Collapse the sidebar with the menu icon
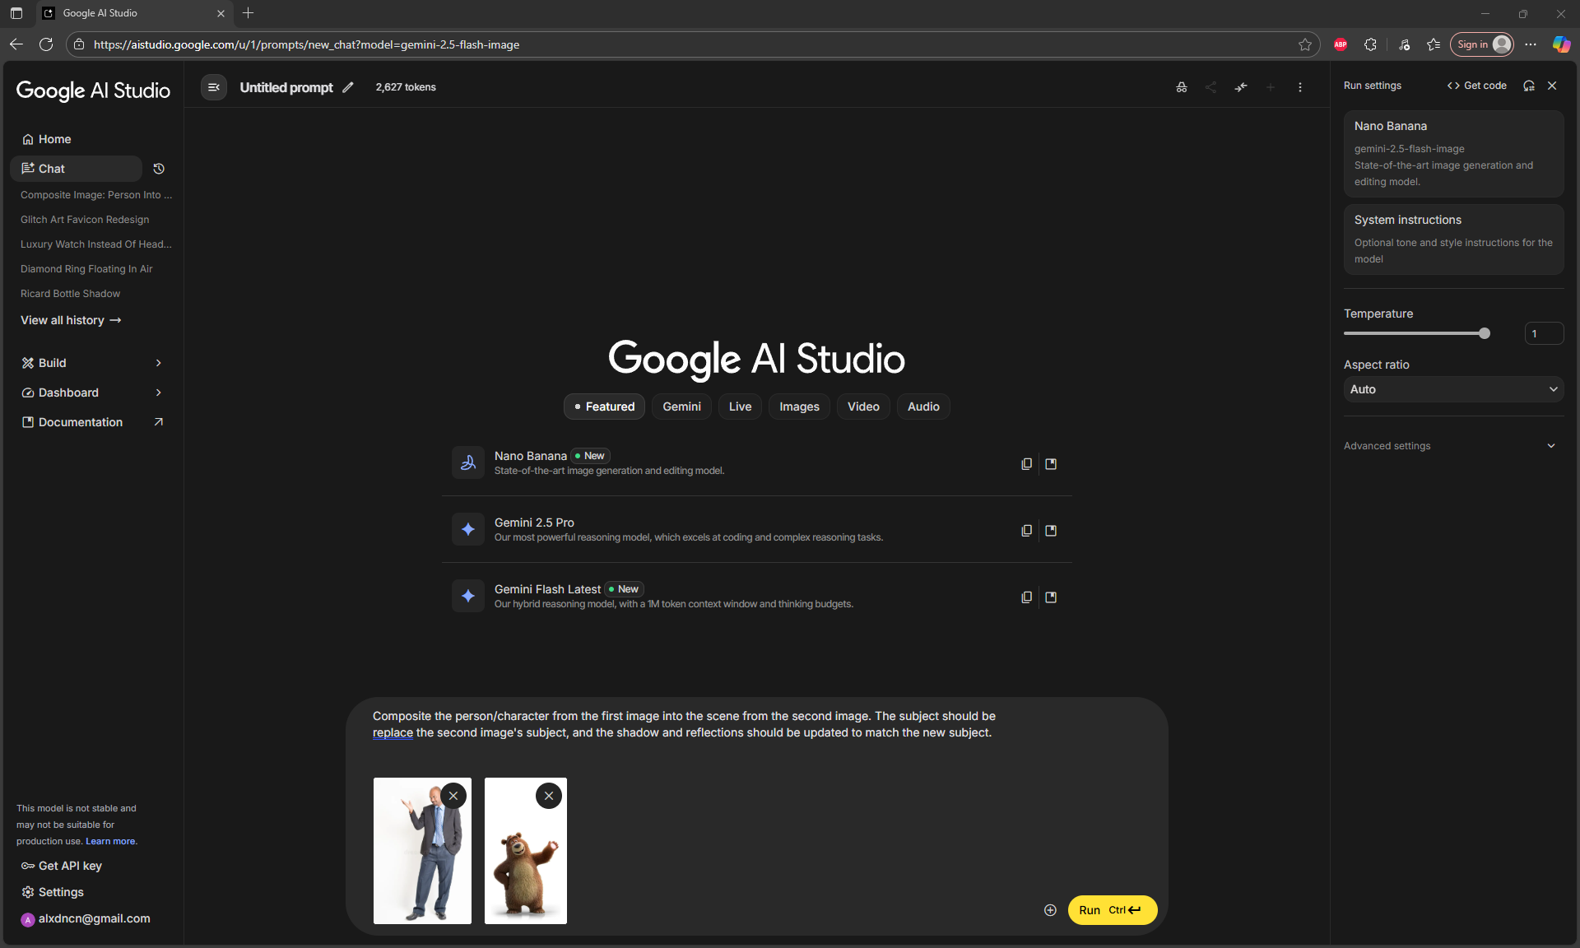 tap(214, 87)
